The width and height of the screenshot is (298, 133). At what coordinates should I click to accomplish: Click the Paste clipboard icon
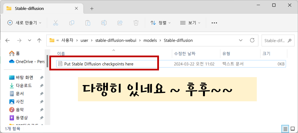point(88,23)
